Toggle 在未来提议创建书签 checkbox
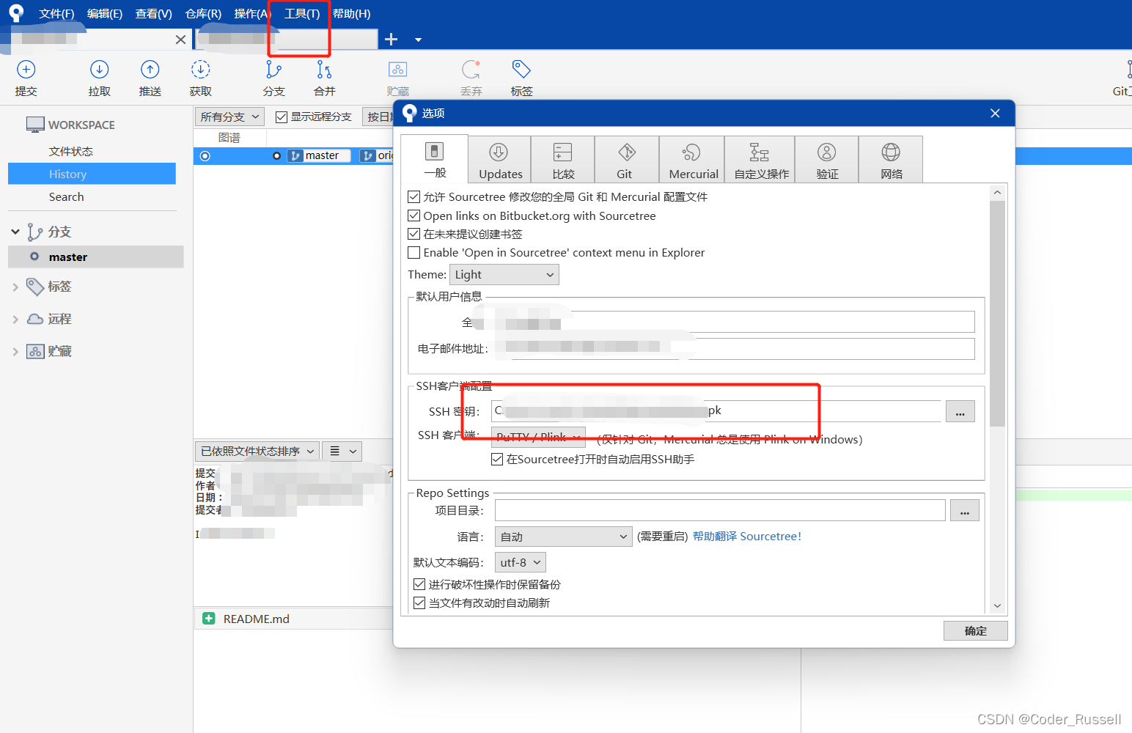This screenshot has height=733, width=1132. (x=414, y=234)
